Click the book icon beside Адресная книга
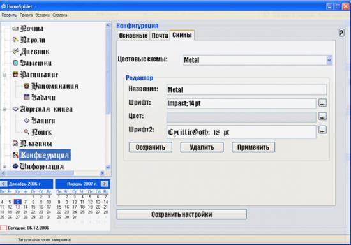Screen dimensions: 351x245 tap(15, 108)
